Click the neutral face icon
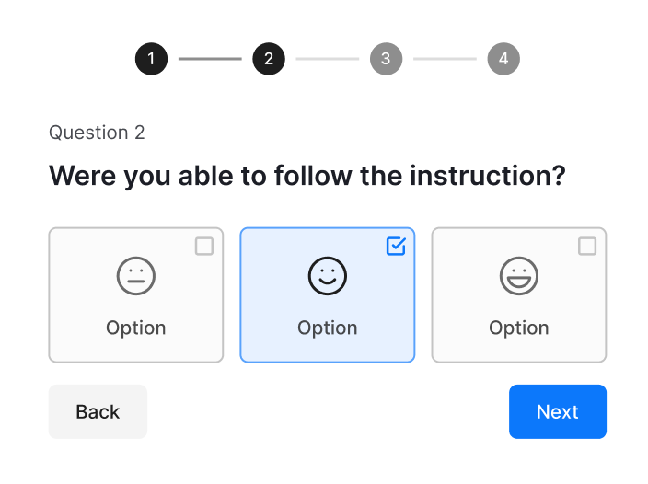648x484 pixels. [x=136, y=275]
